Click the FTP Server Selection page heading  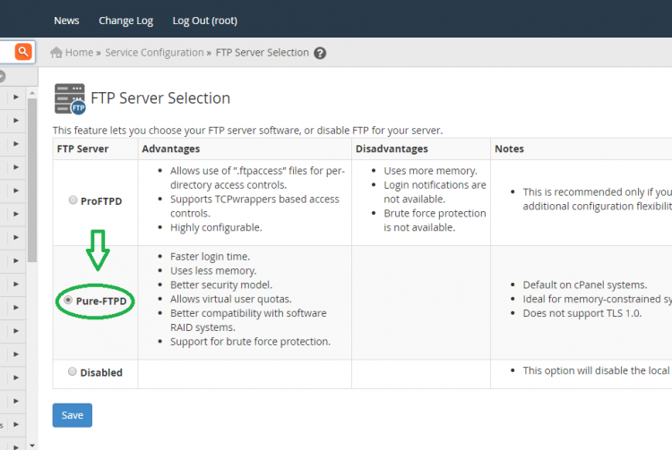point(160,98)
